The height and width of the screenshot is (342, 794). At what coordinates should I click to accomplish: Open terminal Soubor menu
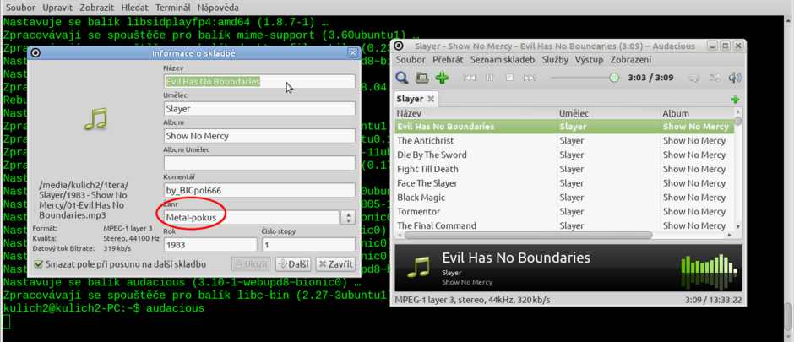(20, 8)
